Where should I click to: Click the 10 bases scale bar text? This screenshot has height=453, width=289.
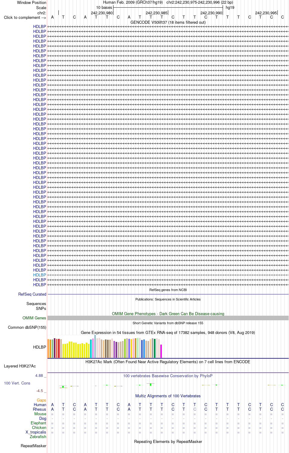104,8
